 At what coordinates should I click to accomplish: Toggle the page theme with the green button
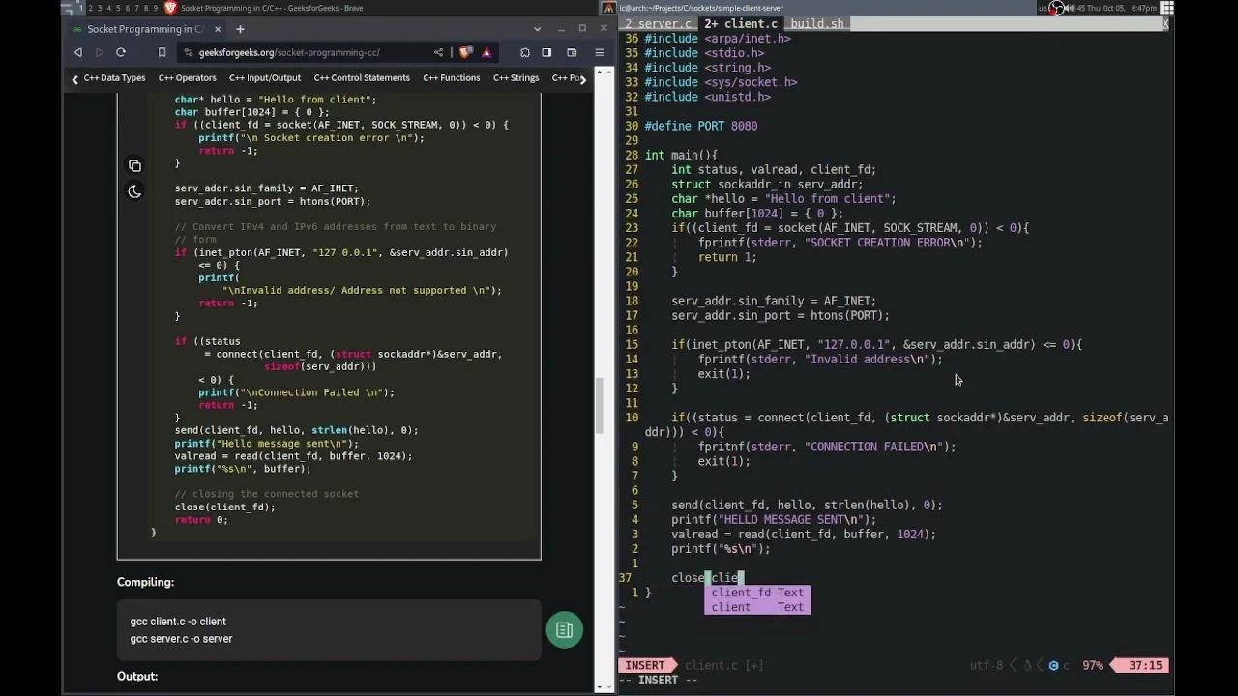tap(564, 629)
